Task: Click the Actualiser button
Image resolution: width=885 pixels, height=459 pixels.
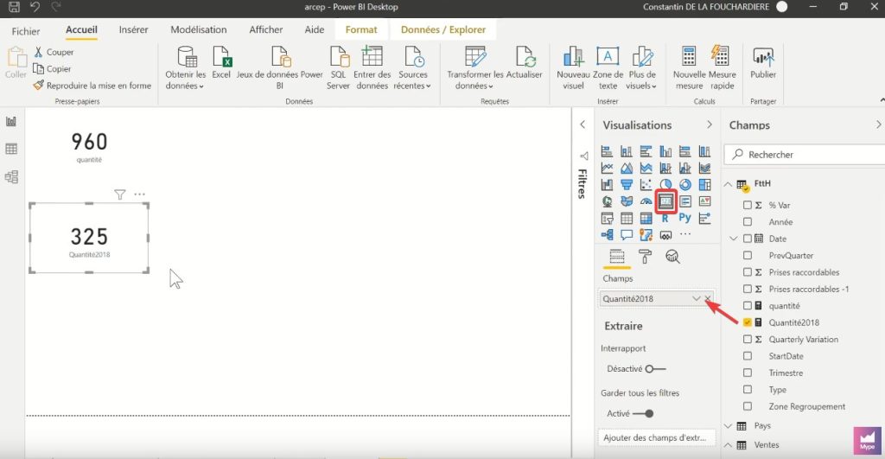Action: coord(525,62)
